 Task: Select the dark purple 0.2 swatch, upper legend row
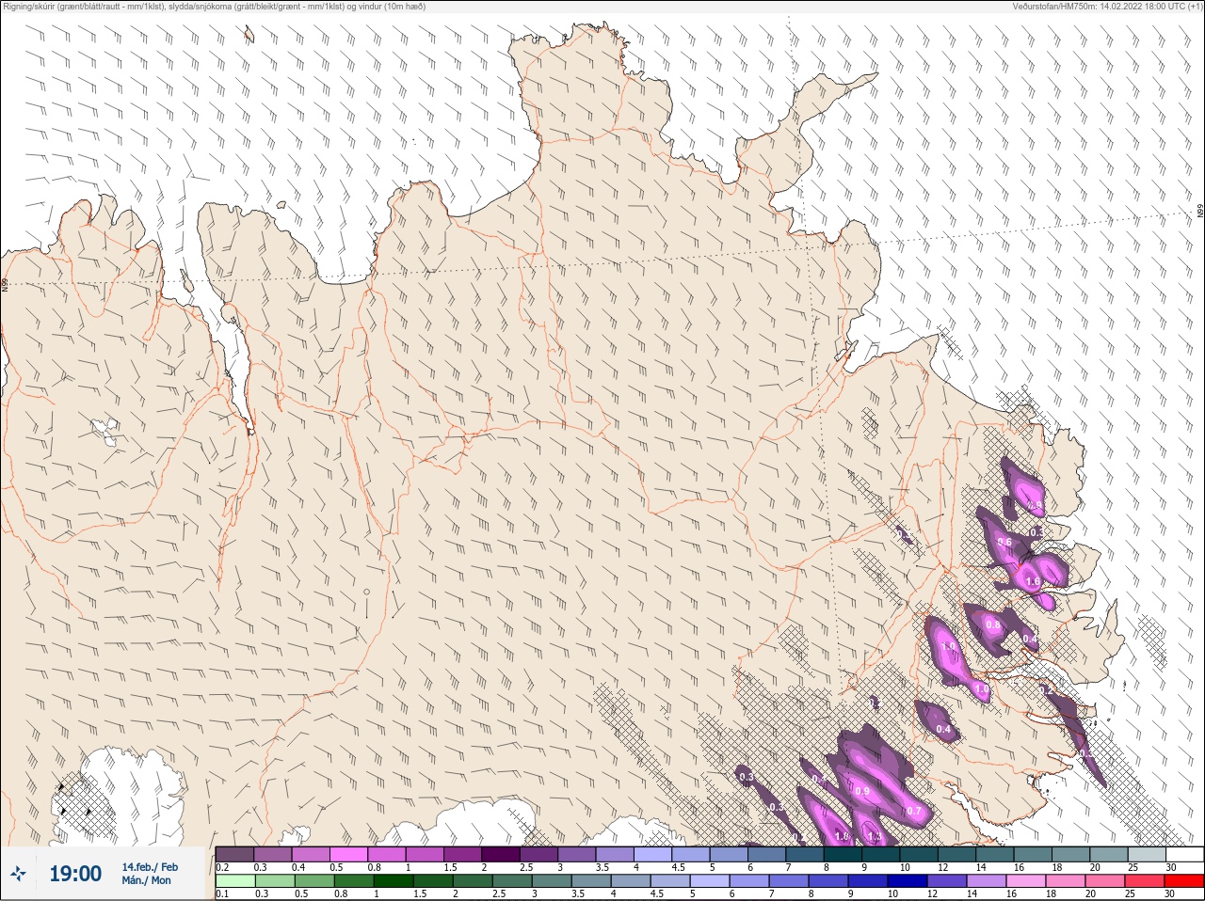pos(235,855)
